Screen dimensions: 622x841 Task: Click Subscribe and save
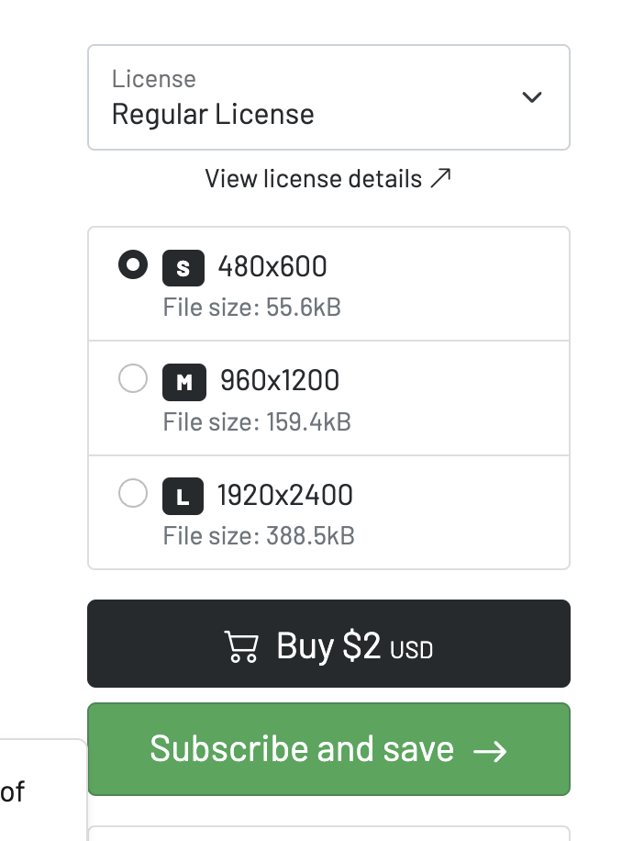[x=303, y=749]
